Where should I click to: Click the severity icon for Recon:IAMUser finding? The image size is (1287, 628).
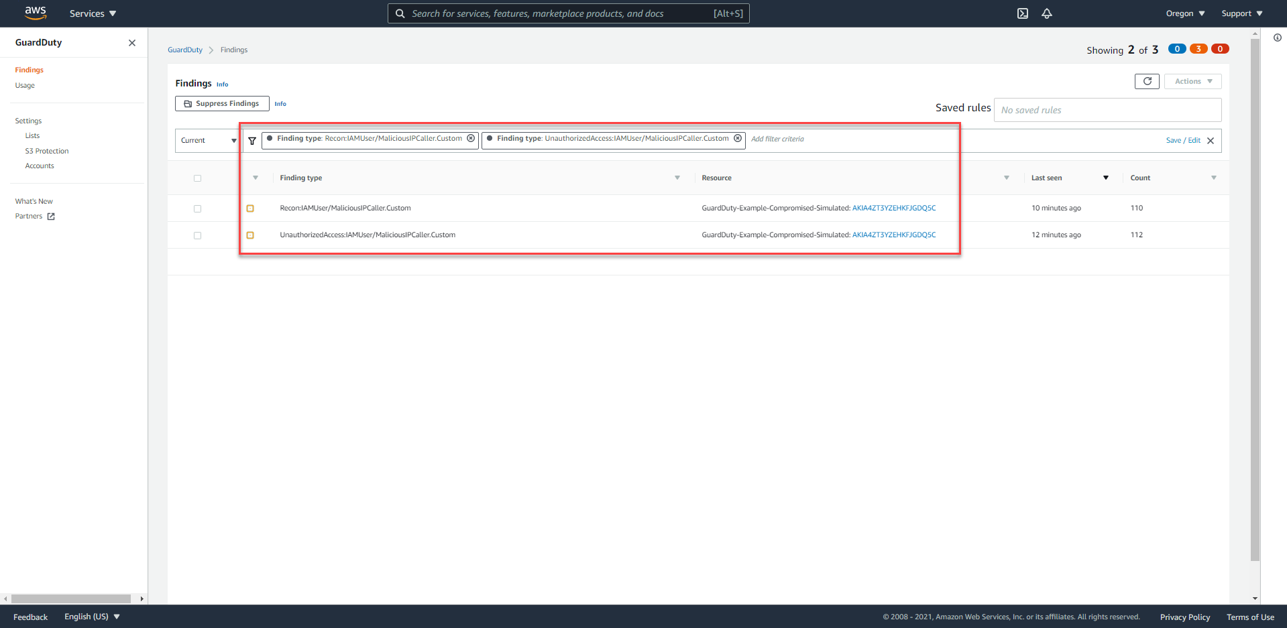point(250,208)
